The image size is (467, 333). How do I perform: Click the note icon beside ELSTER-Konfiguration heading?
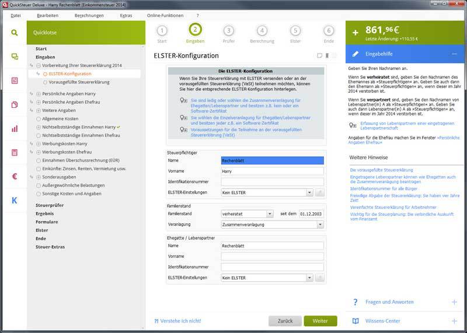(x=319, y=56)
